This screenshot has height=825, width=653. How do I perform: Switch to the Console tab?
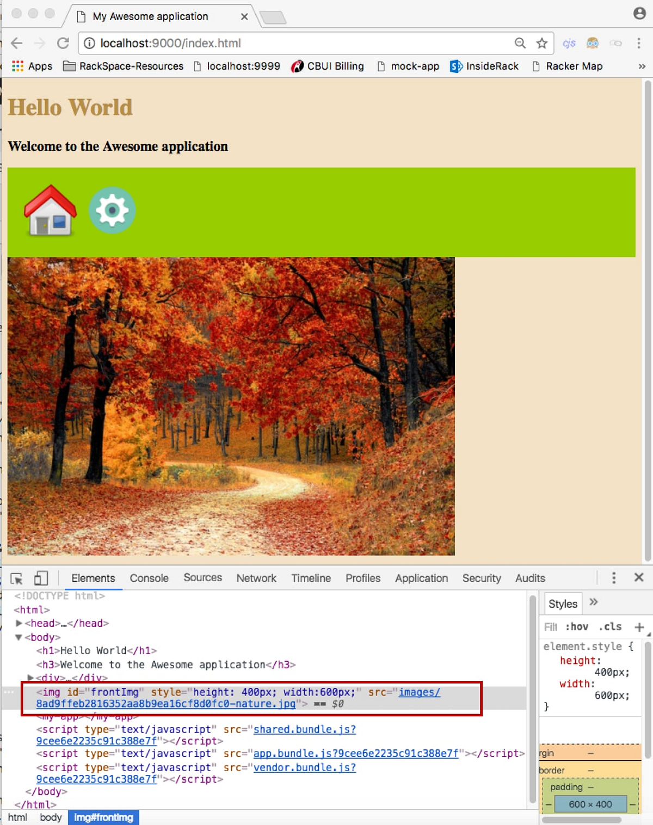[149, 578]
